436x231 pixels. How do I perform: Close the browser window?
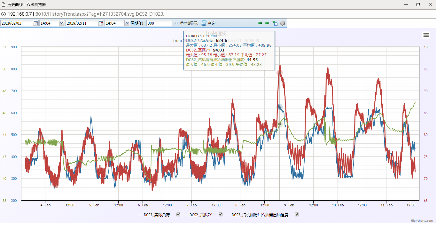coord(430,4)
